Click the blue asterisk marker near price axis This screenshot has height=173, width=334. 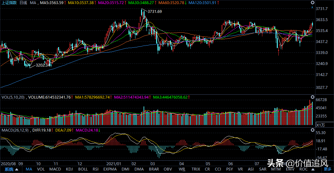point(312,7)
